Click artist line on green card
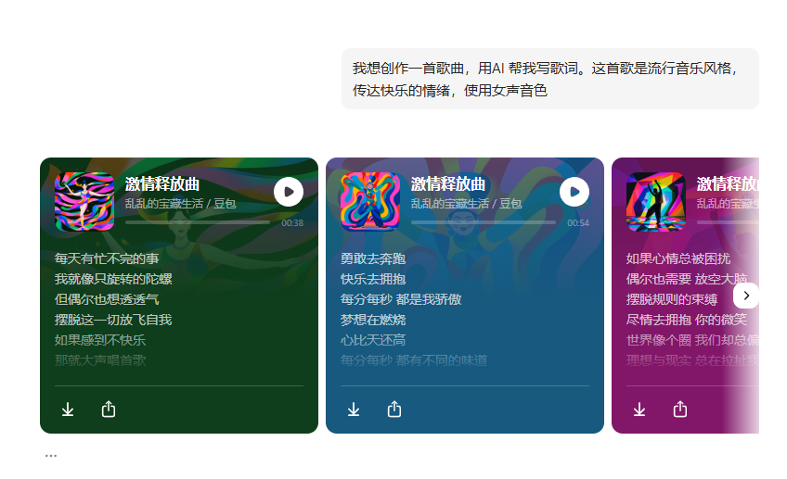 coord(180,204)
